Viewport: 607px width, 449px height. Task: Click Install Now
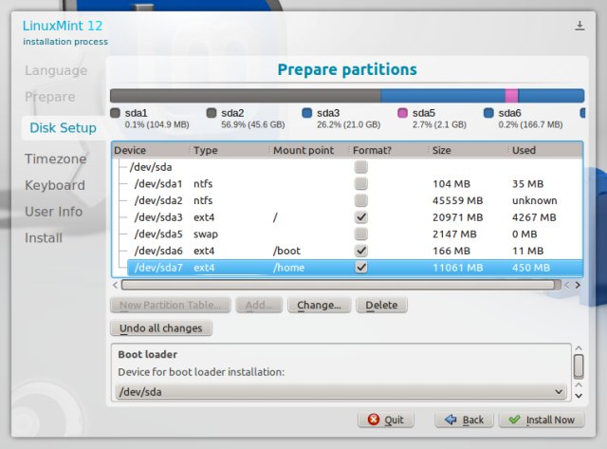pyautogui.click(x=542, y=420)
